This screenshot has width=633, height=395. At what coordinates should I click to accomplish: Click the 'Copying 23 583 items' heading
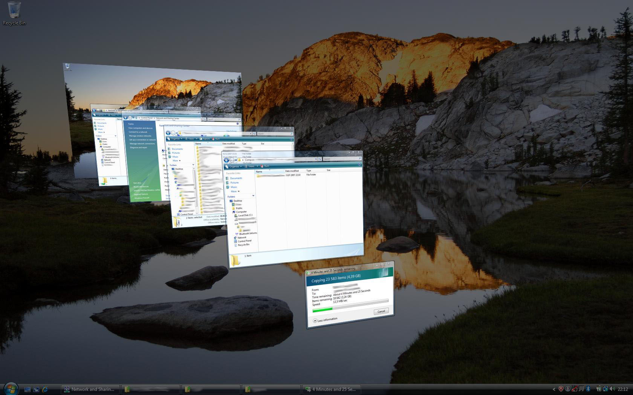336,278
